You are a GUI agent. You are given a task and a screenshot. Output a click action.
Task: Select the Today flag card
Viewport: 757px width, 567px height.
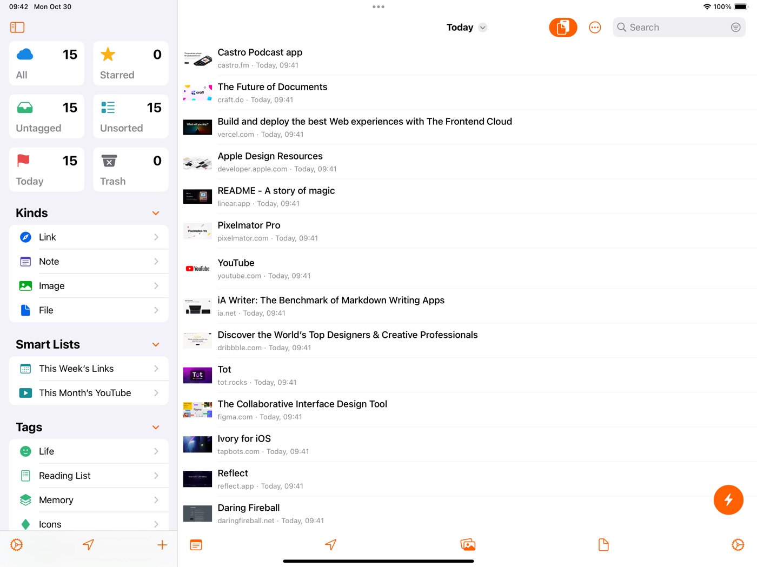pyautogui.click(x=47, y=169)
